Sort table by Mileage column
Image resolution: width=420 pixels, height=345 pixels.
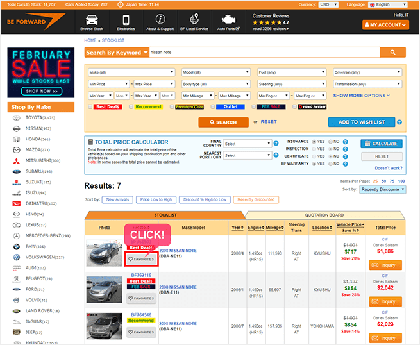click(x=274, y=228)
